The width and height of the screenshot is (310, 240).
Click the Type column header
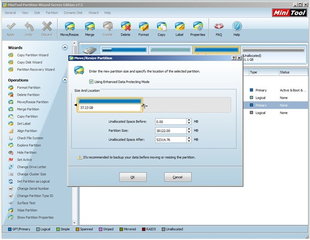tap(263, 72)
